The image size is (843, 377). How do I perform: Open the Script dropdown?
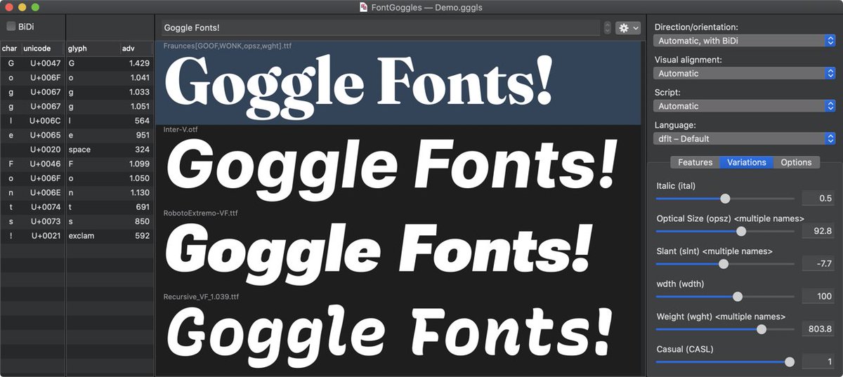click(x=745, y=106)
